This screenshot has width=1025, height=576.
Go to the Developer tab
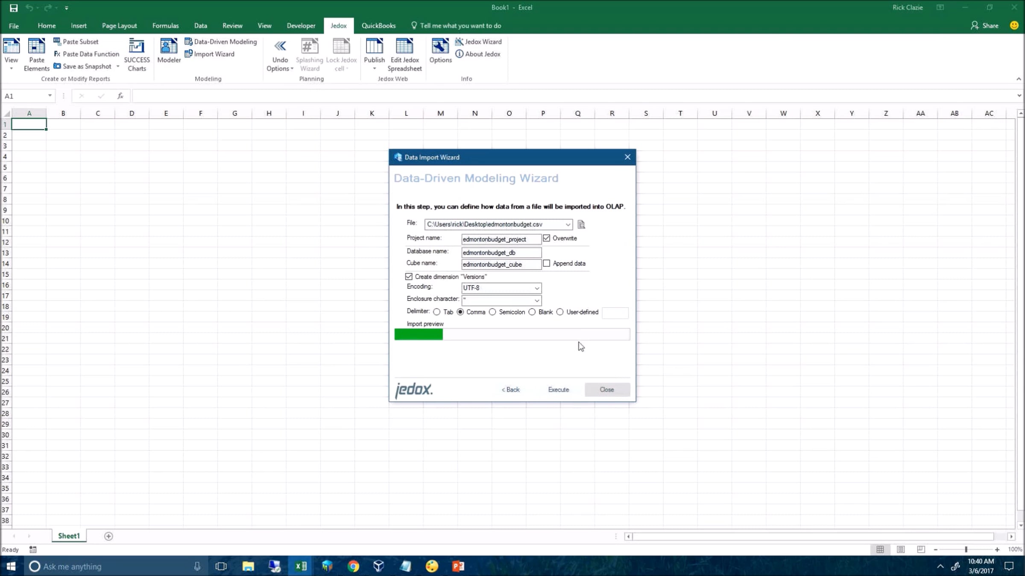point(301,26)
